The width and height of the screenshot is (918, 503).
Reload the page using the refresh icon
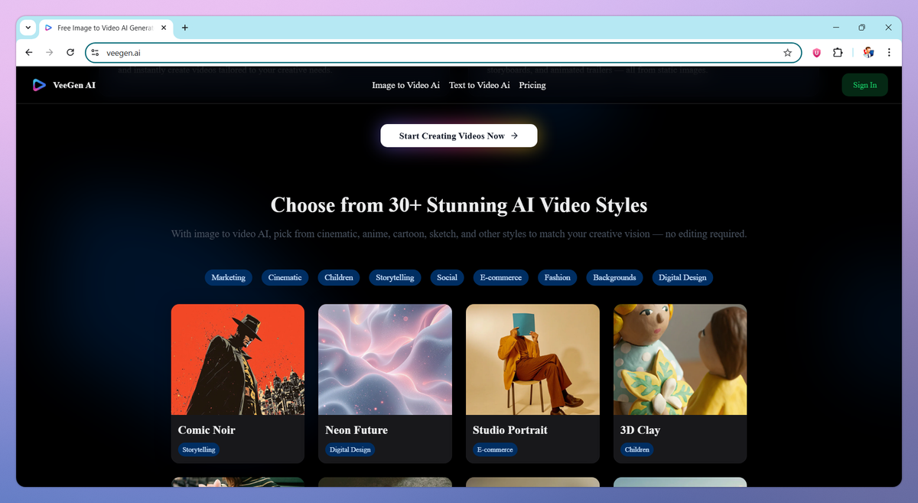coord(70,53)
